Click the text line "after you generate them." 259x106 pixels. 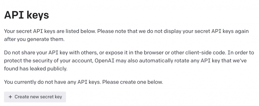(34, 40)
